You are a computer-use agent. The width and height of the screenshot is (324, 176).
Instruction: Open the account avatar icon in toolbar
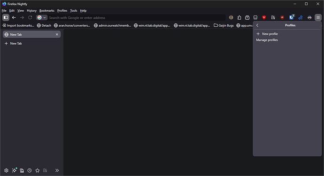(x=231, y=17)
